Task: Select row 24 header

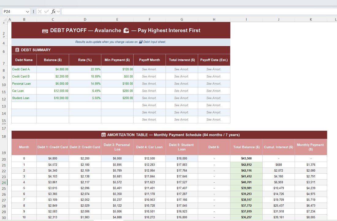Action: [4, 182]
